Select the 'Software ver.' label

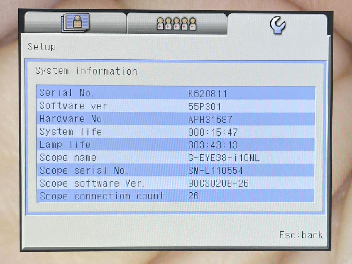pyautogui.click(x=75, y=106)
